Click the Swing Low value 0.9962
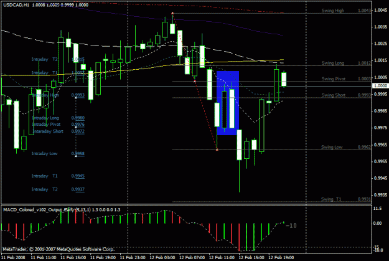Viewport: 389px width, 261px height. click(364, 147)
